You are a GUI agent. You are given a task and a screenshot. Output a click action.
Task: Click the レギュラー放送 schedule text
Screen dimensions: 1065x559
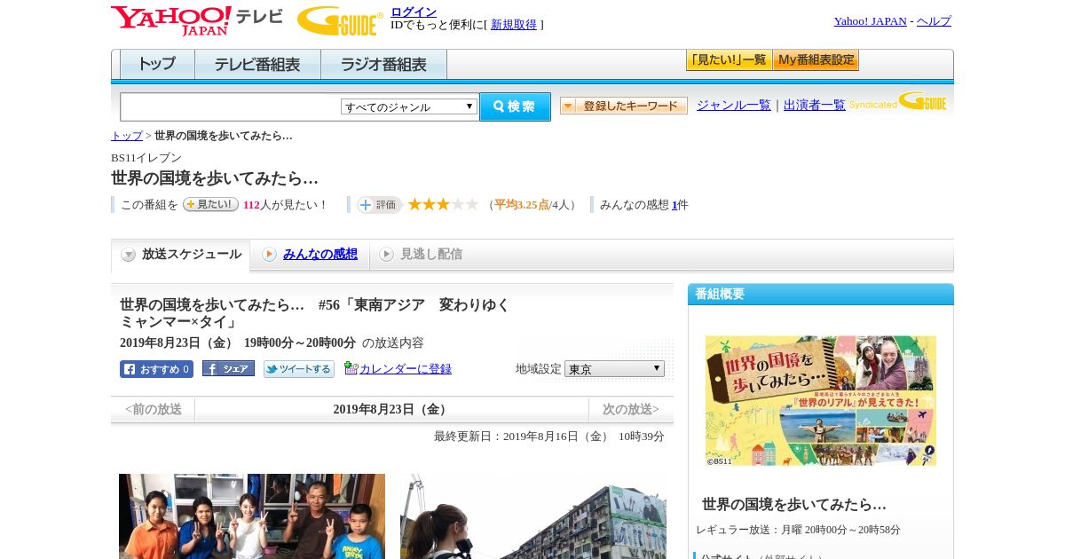coord(798,530)
